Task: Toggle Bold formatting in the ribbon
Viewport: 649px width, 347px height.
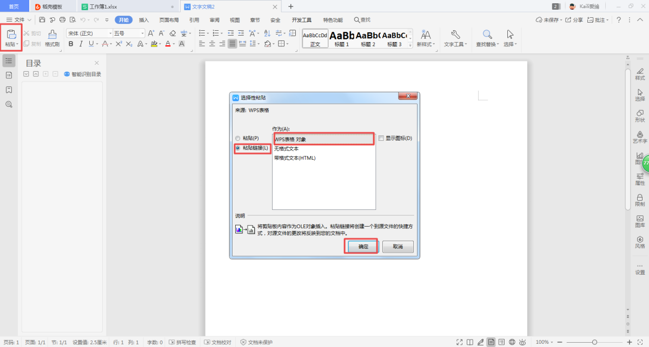Action: [71, 44]
